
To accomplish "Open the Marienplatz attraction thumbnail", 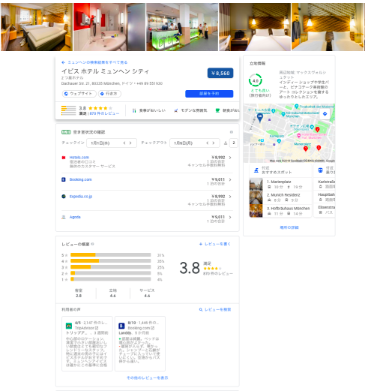I will 256,184.
